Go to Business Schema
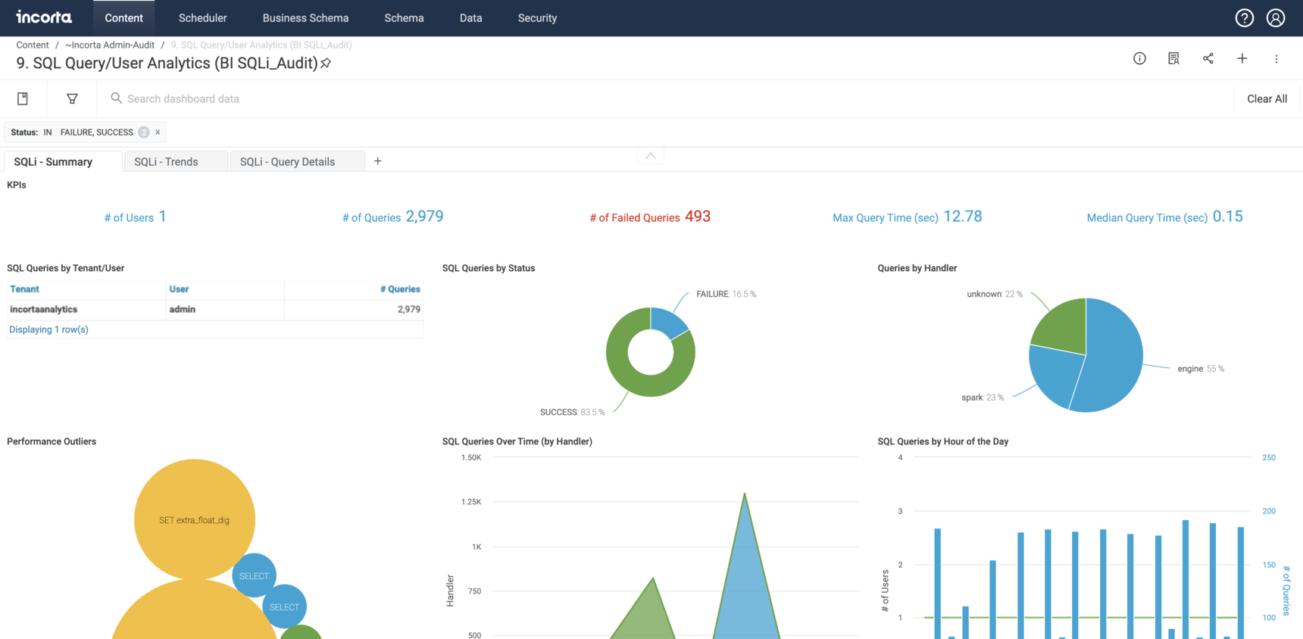This screenshot has width=1303, height=639. point(305,18)
